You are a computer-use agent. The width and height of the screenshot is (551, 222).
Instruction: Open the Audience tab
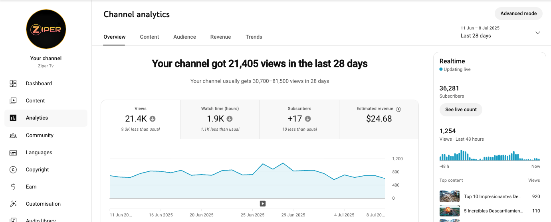[x=184, y=37]
